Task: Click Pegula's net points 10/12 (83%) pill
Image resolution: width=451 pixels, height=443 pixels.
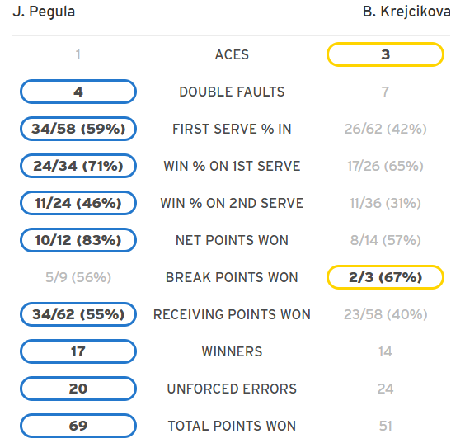Action: [x=78, y=240]
